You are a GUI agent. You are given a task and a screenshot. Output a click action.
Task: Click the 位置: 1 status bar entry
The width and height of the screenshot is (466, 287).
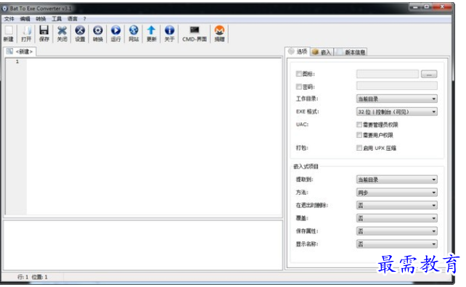point(39,277)
